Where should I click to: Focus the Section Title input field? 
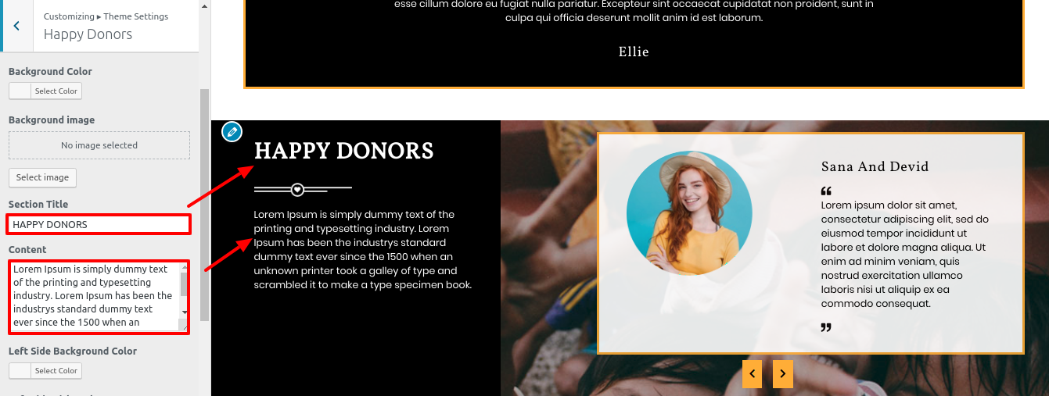[x=99, y=224]
